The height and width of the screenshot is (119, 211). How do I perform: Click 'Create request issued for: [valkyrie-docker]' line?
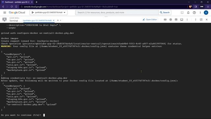[30, 41]
